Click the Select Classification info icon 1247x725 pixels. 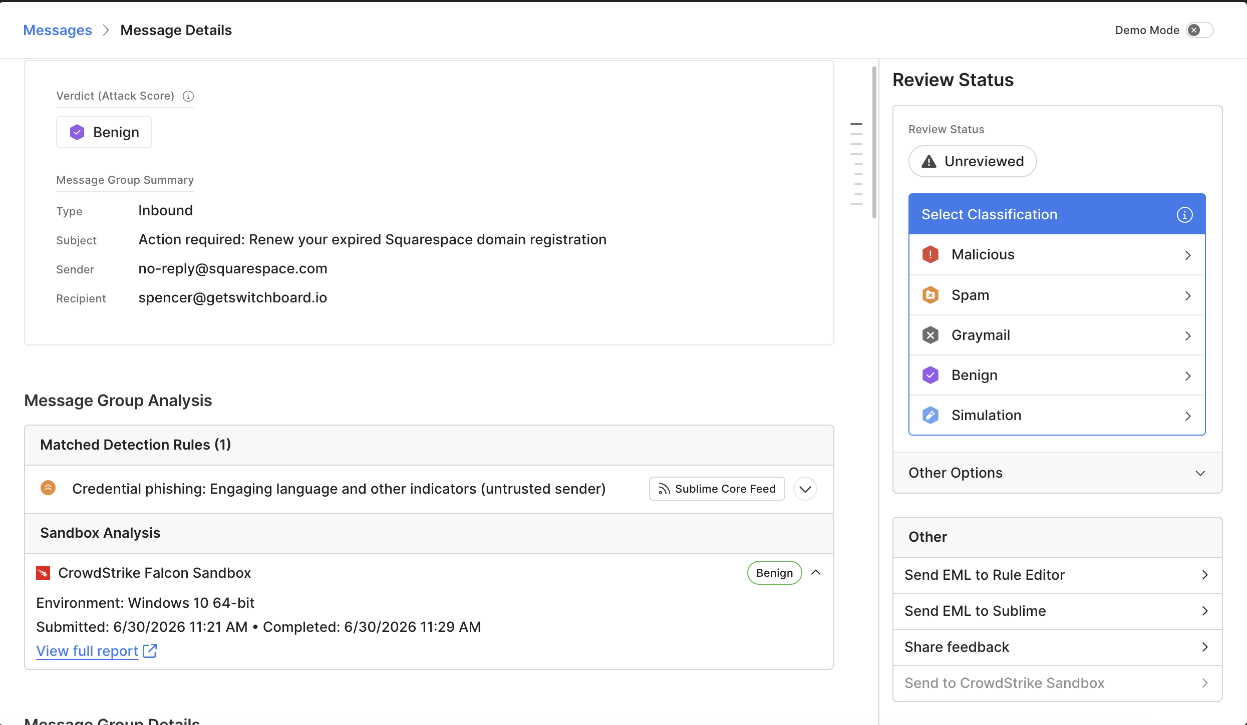pyautogui.click(x=1184, y=215)
